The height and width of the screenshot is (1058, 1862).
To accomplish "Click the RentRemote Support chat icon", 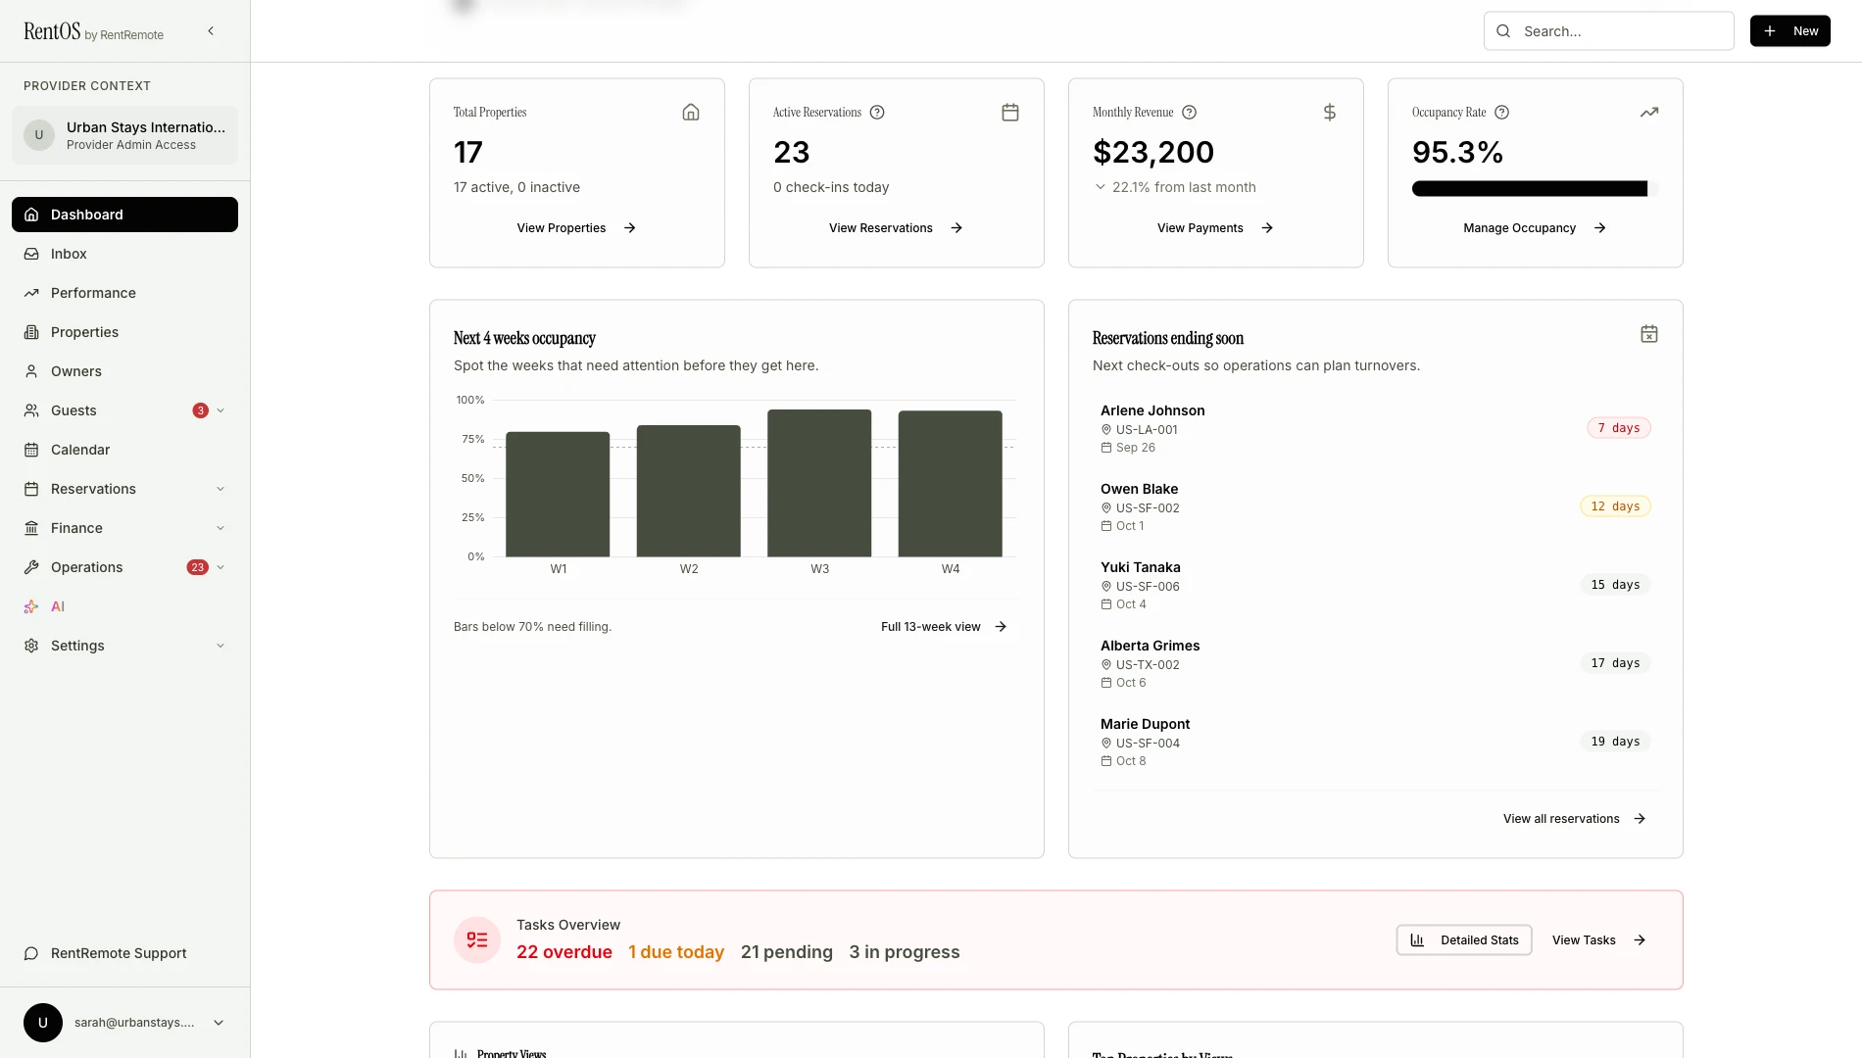I will click(x=31, y=953).
